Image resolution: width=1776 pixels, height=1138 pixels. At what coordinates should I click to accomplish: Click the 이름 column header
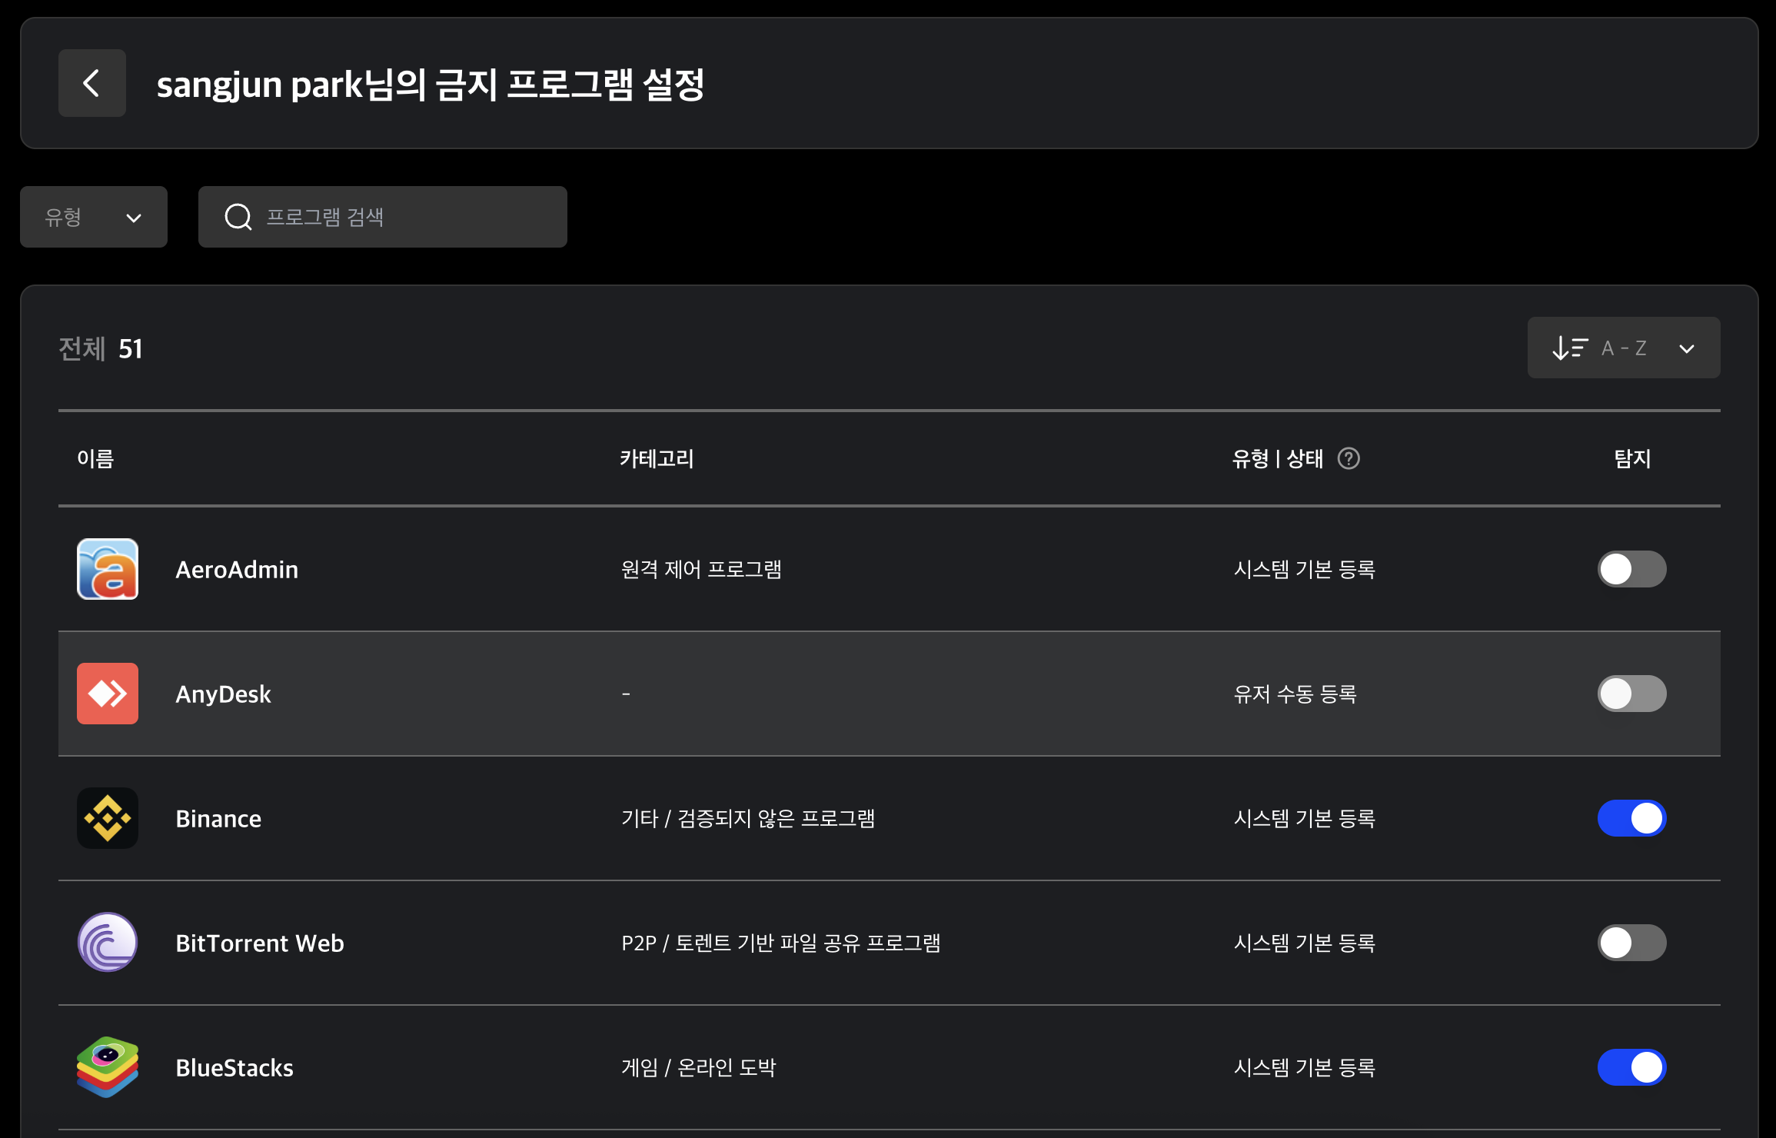coord(95,458)
